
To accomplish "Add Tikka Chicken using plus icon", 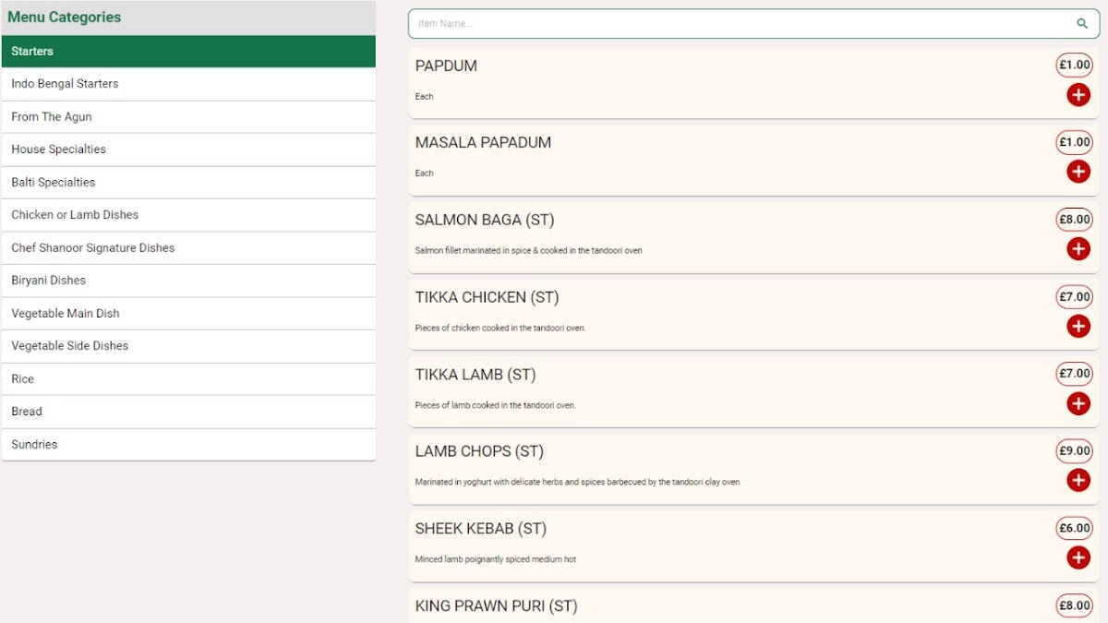I will (x=1078, y=326).
